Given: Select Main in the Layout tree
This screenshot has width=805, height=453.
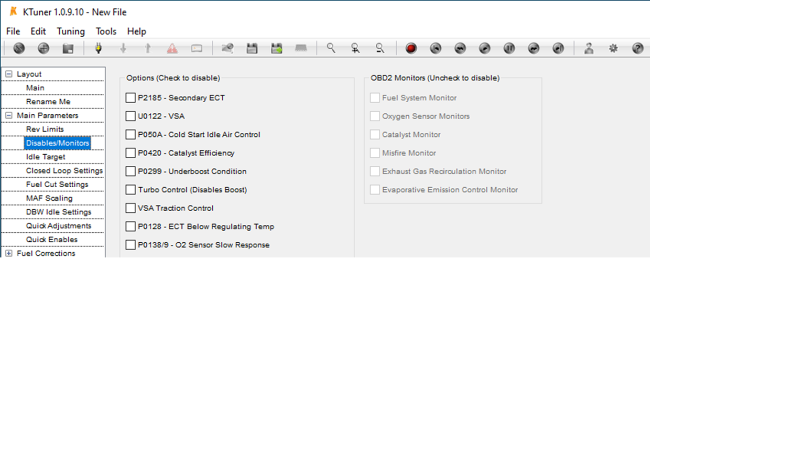Looking at the screenshot, I should [x=35, y=88].
